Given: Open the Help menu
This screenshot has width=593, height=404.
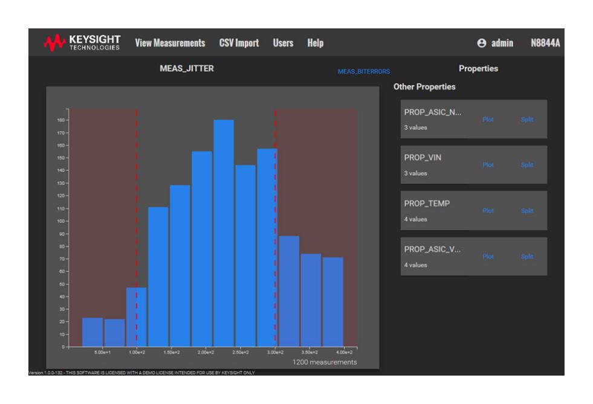Looking at the screenshot, I should (x=316, y=43).
